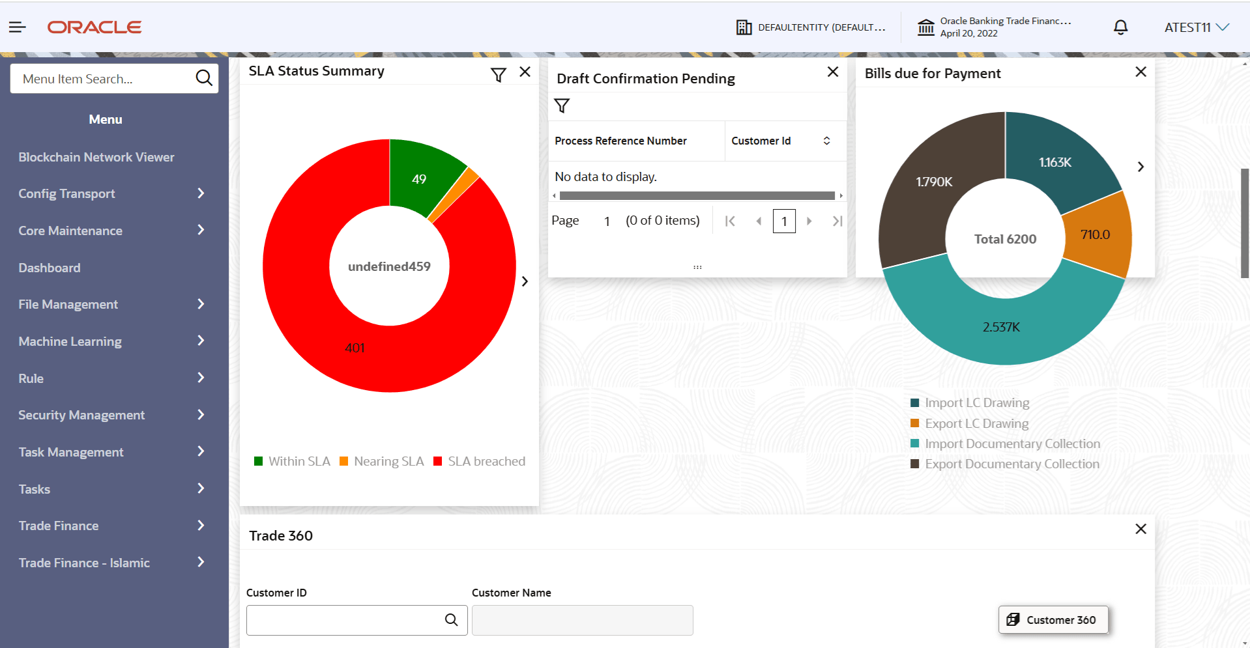Close the Draft Confirmation Pending widget
The height and width of the screenshot is (648, 1250).
pyautogui.click(x=833, y=72)
